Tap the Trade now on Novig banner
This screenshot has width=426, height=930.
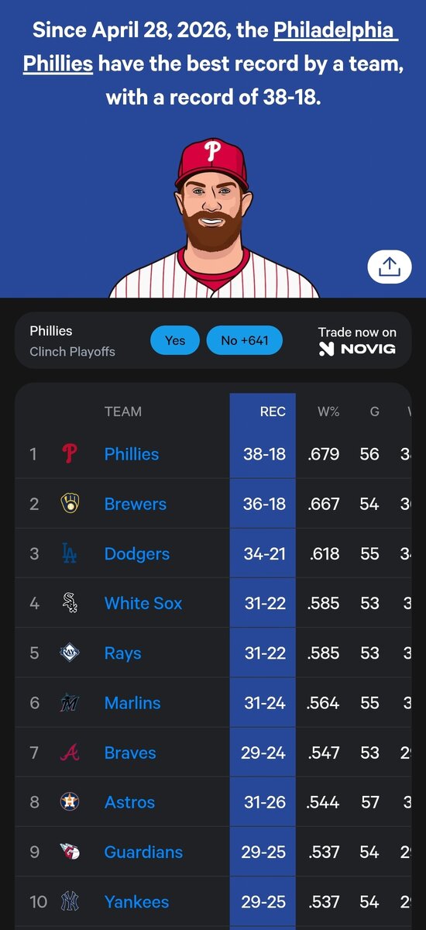click(357, 340)
